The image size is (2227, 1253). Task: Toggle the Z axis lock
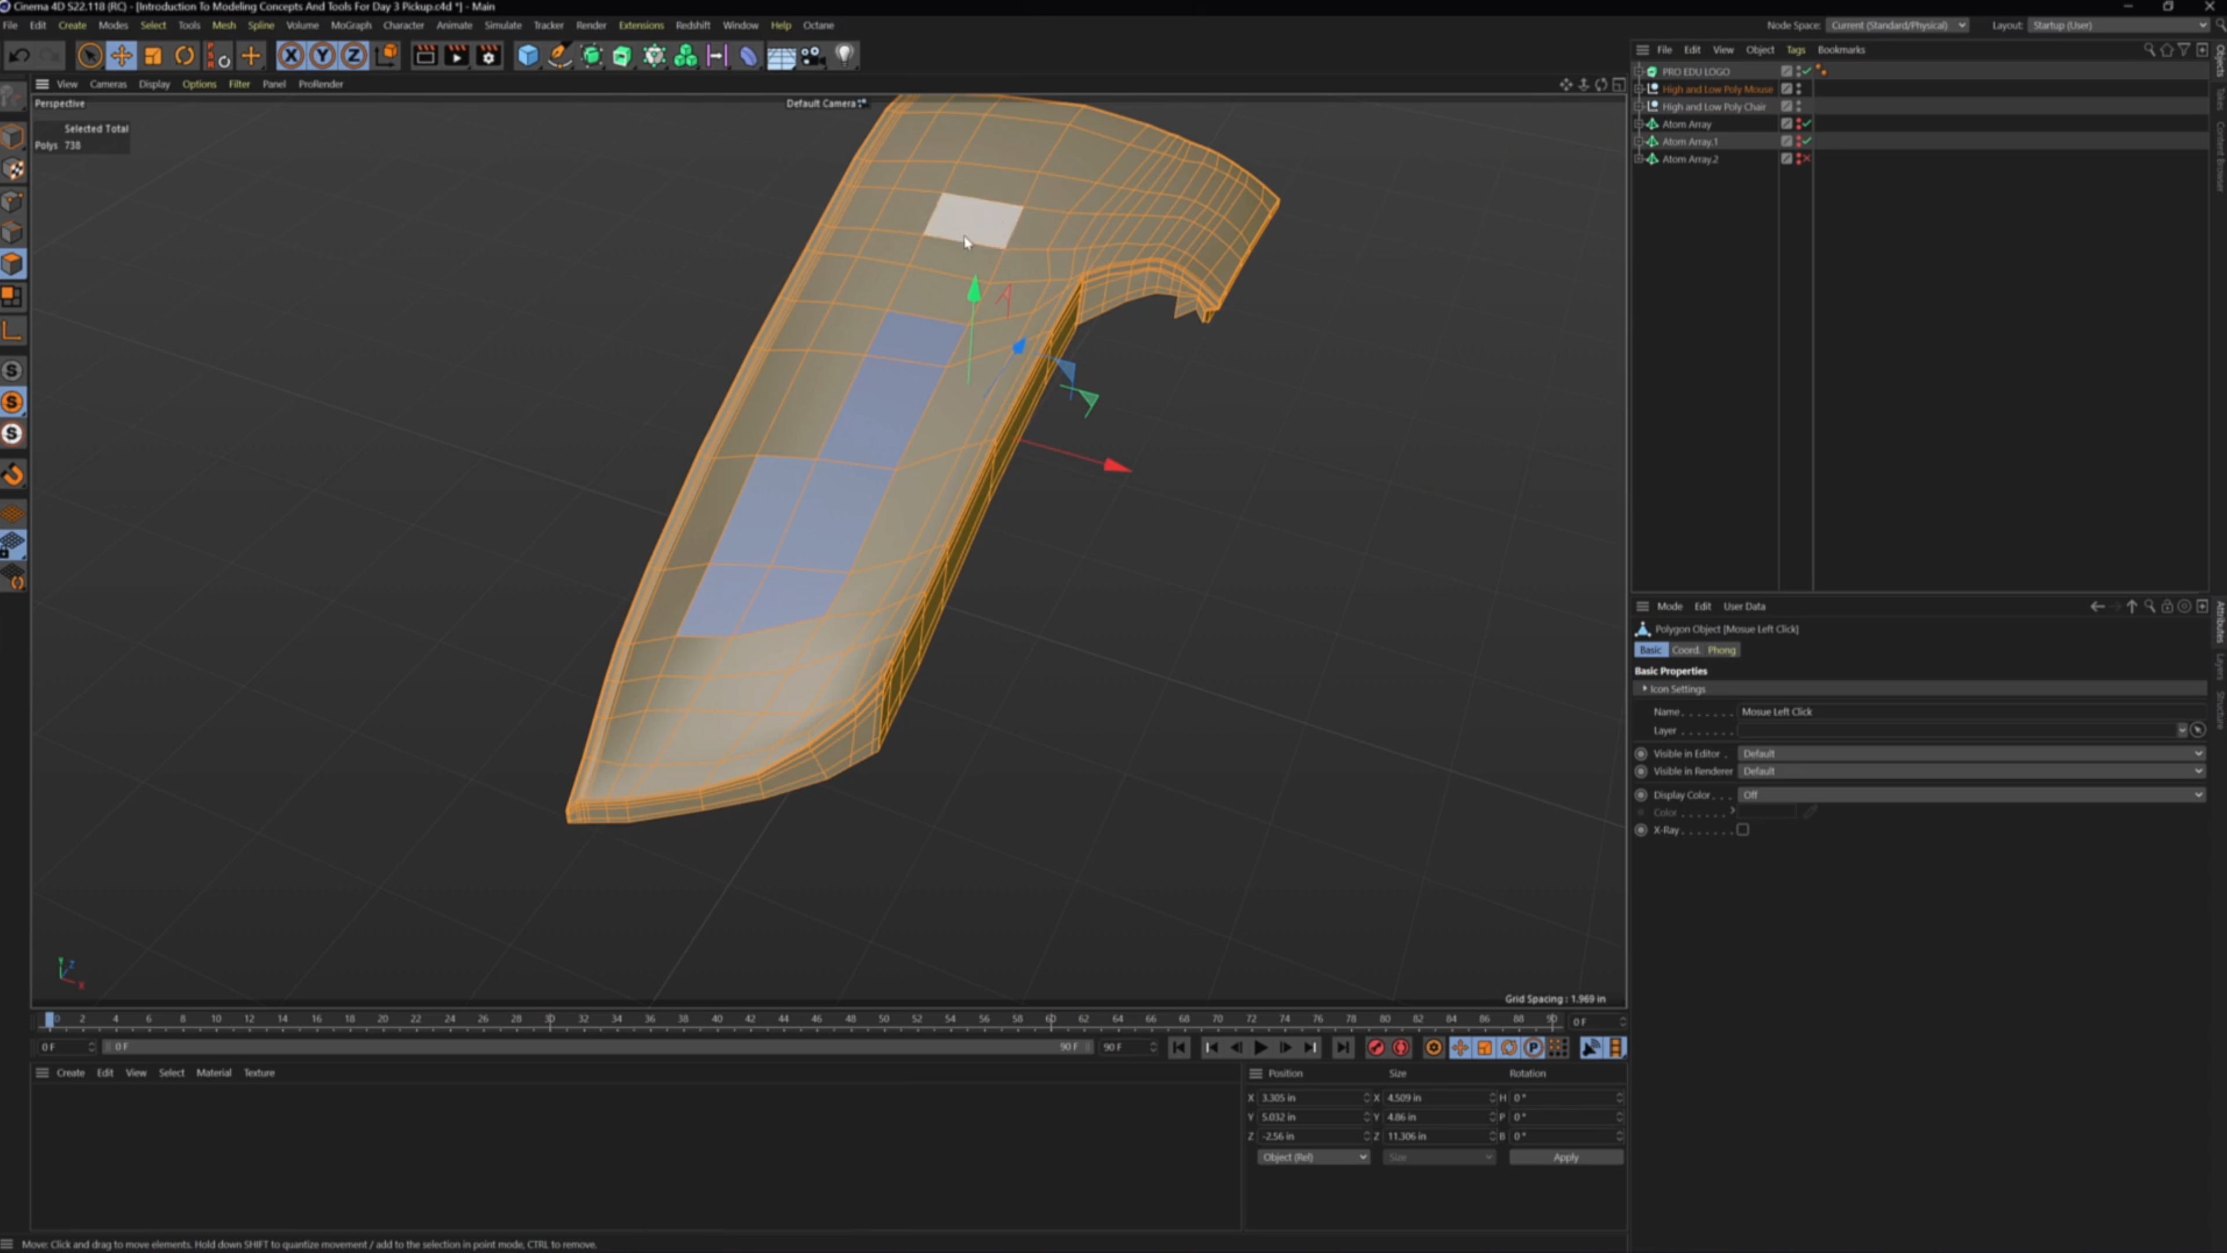(x=354, y=56)
